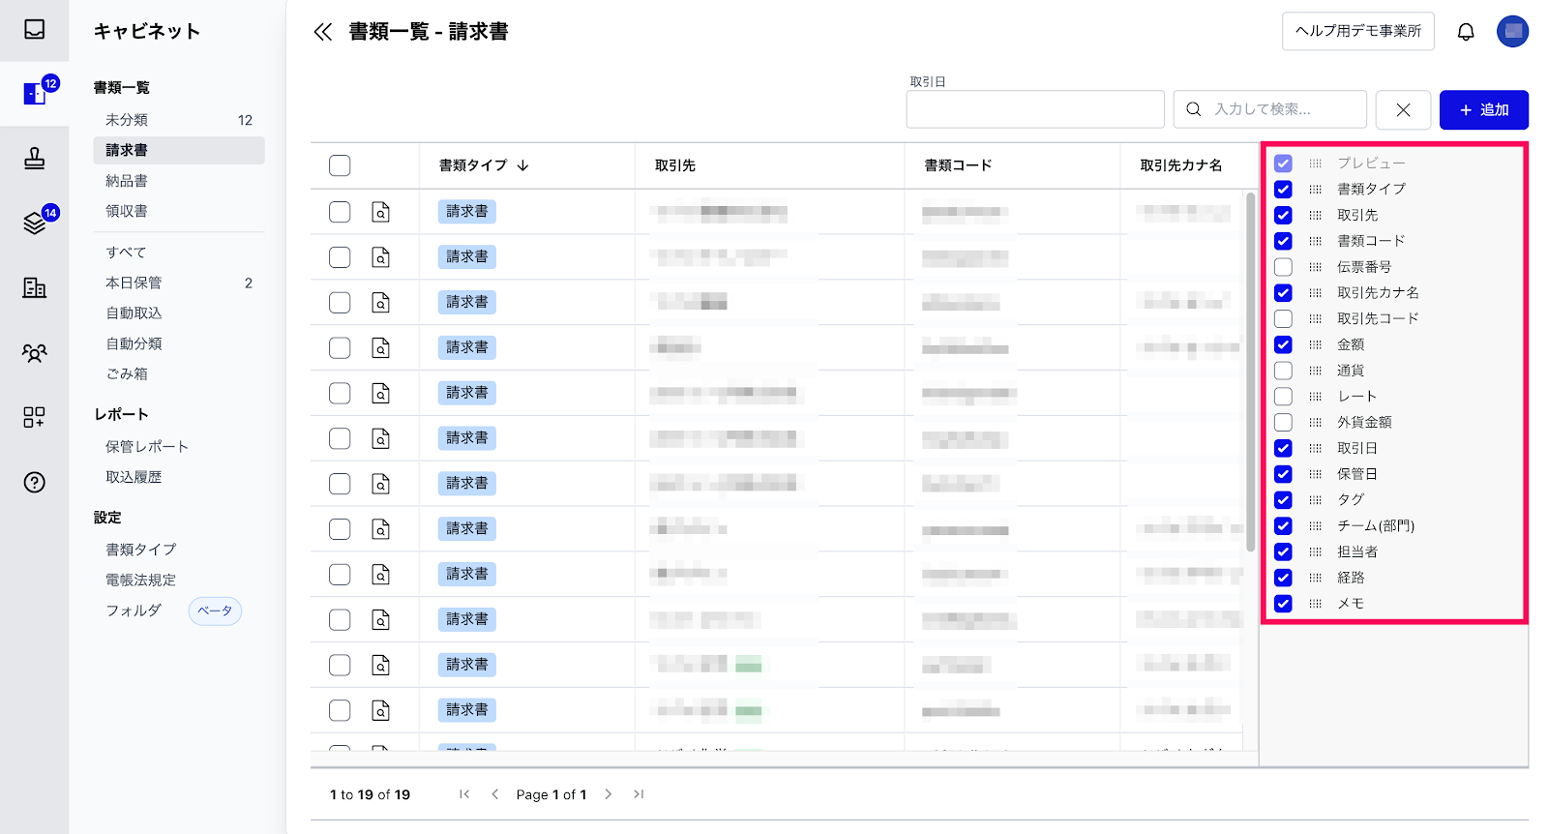Click drag handle icon beside 伝票番号 column option
The image size is (1548, 834).
point(1315,267)
